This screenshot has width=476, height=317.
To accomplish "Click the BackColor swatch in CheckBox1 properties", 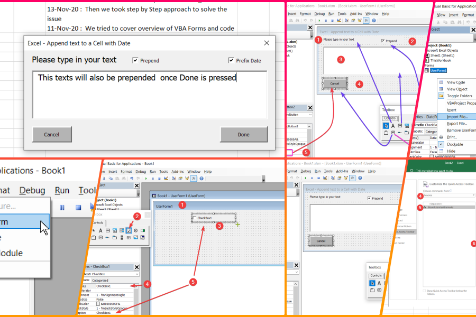I will 98,304.
